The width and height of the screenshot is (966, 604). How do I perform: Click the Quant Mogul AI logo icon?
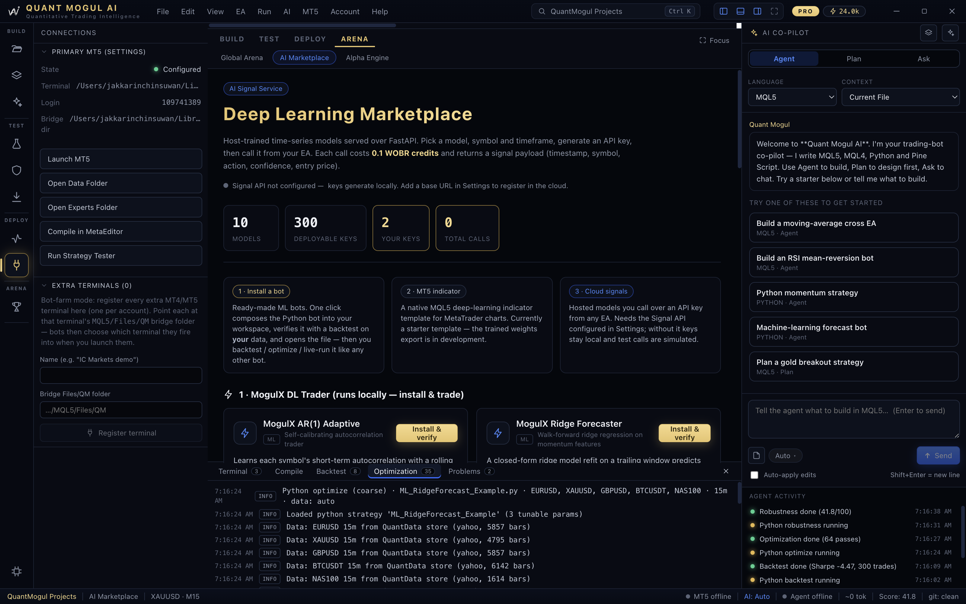[14, 11]
